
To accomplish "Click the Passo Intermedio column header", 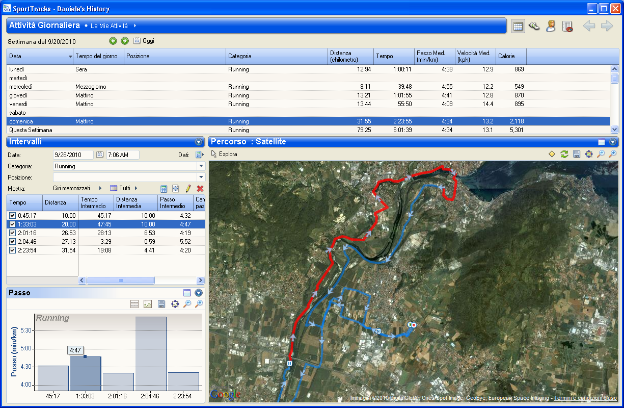I will [175, 202].
